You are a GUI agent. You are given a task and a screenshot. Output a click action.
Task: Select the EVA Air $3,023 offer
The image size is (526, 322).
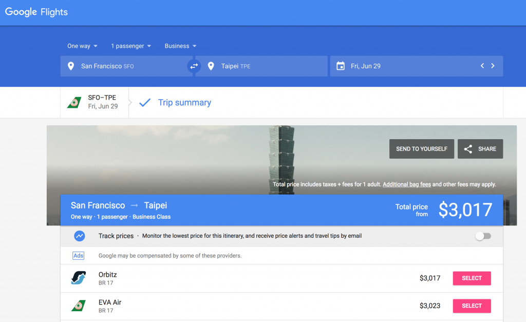tap(472, 306)
